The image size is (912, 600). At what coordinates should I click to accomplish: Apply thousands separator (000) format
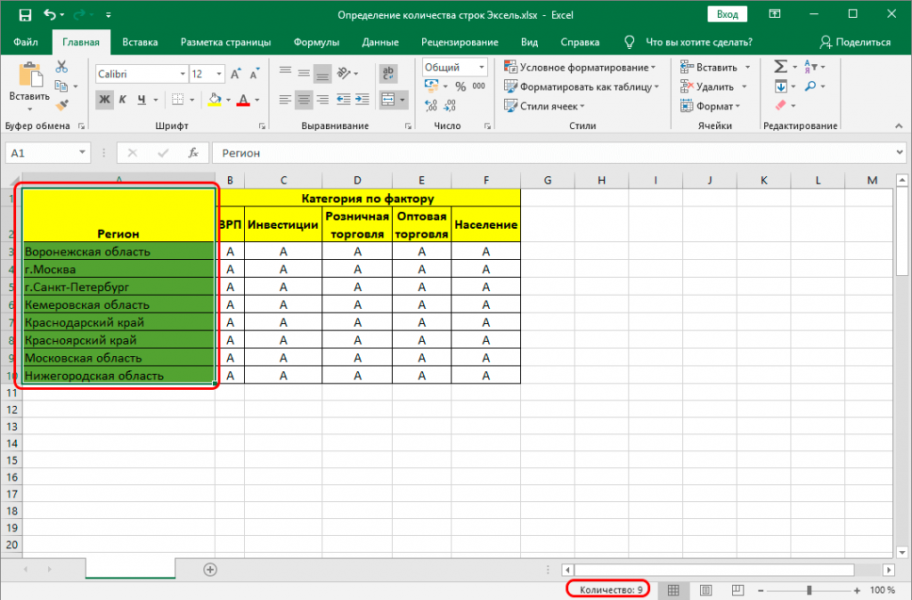(478, 86)
